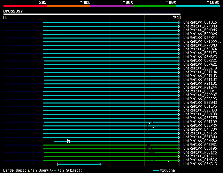Select the UniRef100_A9TID9 label

click(200, 122)
